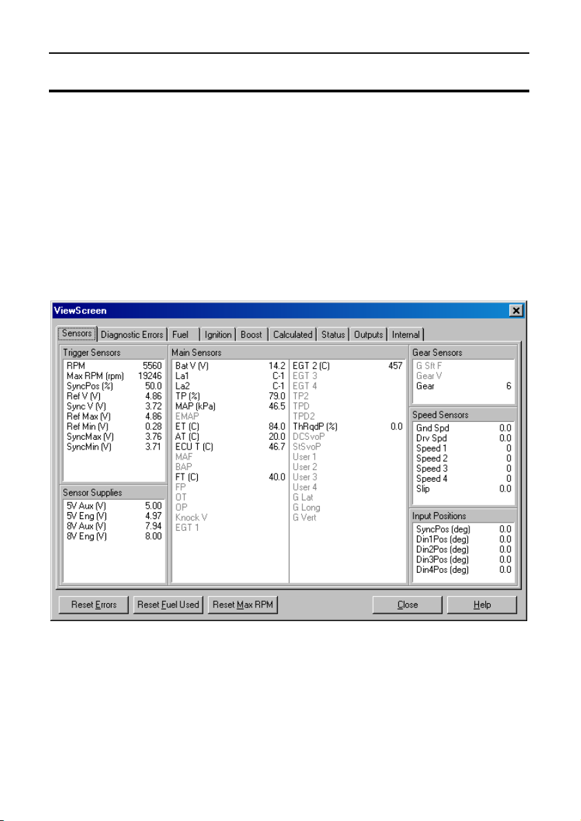
Task: Open the Fuel tab
Action: tap(180, 334)
